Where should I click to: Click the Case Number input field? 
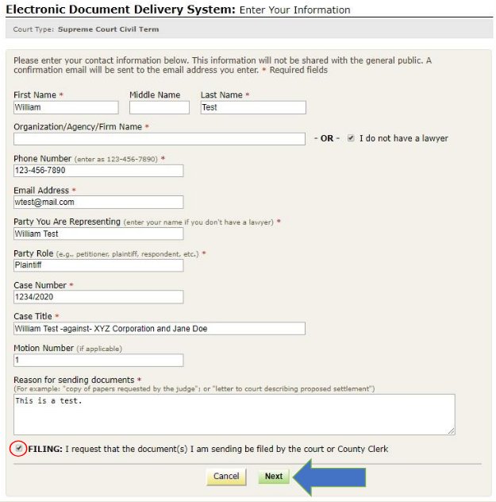tap(98, 297)
